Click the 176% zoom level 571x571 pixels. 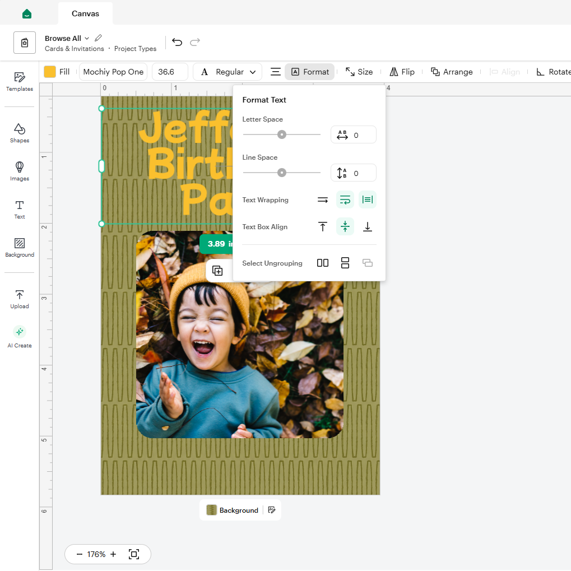point(96,554)
